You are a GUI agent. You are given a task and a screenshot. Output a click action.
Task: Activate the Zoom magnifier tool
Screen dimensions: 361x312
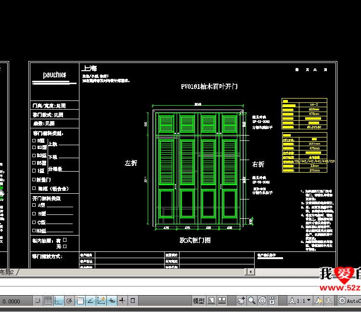(x=252, y=300)
